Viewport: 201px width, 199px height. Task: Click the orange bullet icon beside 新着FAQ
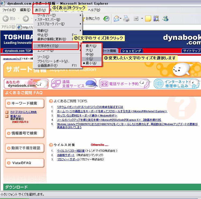point(7,116)
